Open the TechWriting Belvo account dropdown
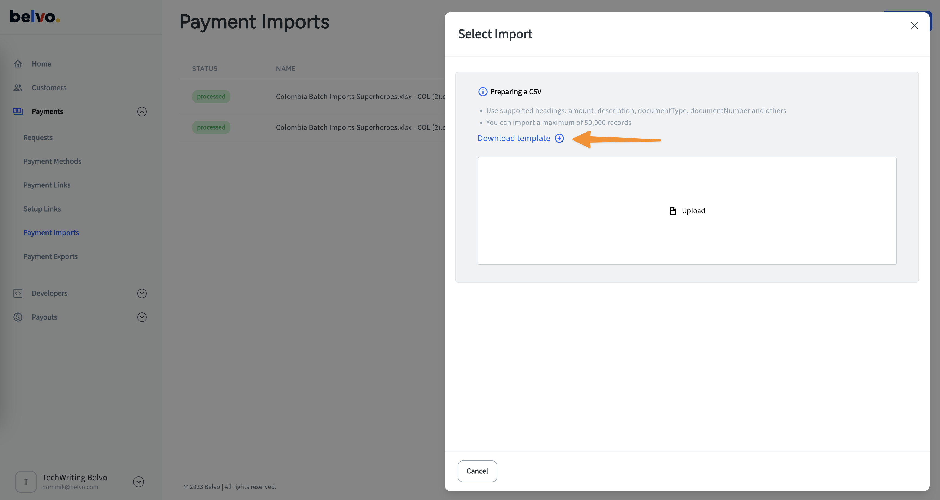 (x=139, y=482)
